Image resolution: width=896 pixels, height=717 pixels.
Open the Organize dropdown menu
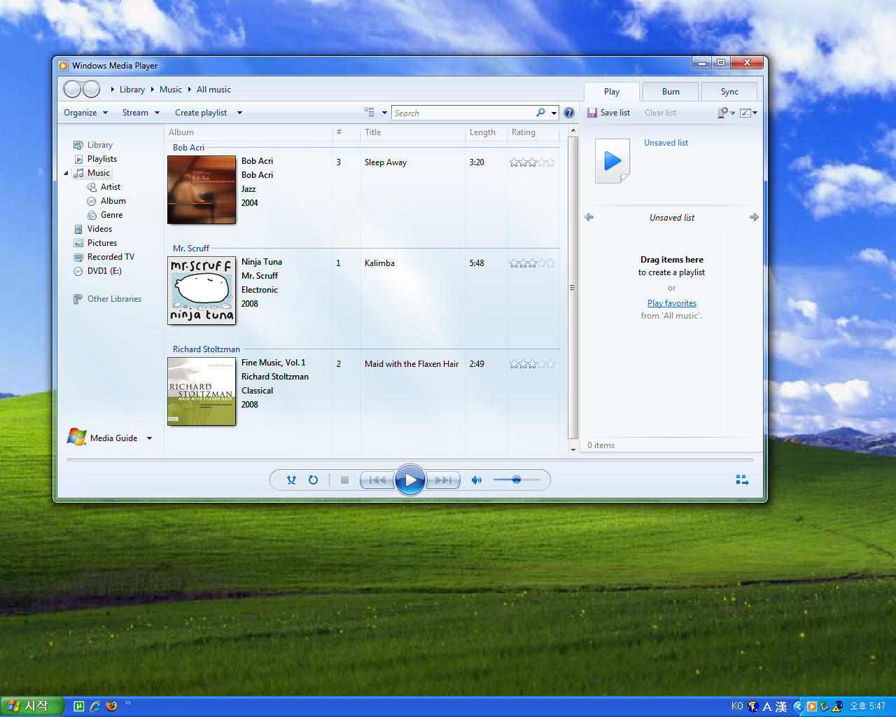point(85,113)
